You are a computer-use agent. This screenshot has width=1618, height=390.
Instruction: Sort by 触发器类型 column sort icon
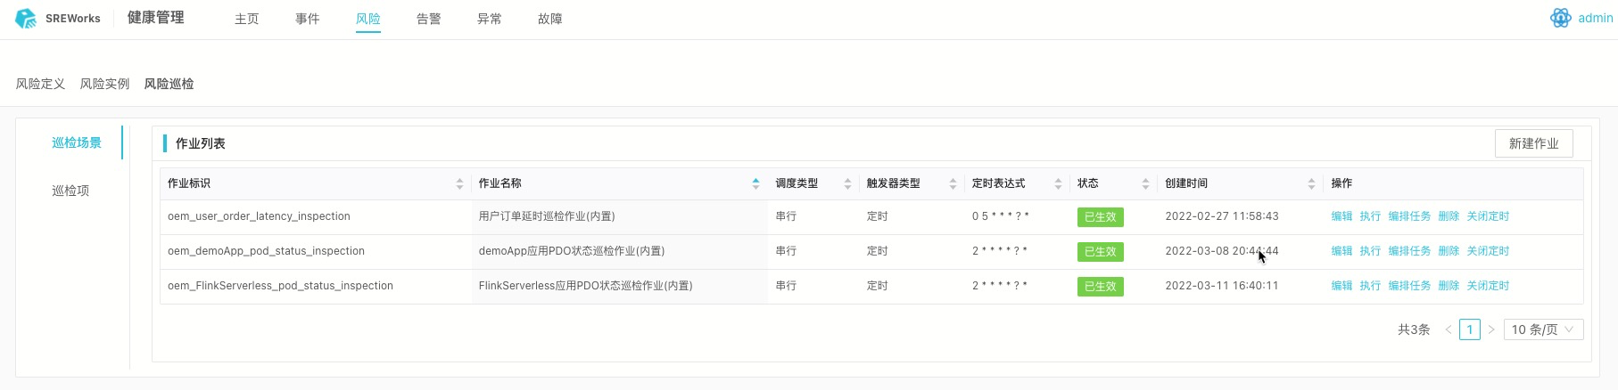[x=953, y=183]
